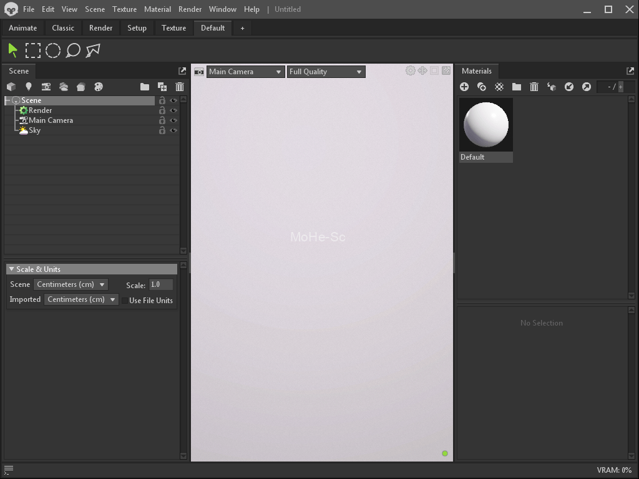
Task: Select the arrow selection tool
Action: 11,49
